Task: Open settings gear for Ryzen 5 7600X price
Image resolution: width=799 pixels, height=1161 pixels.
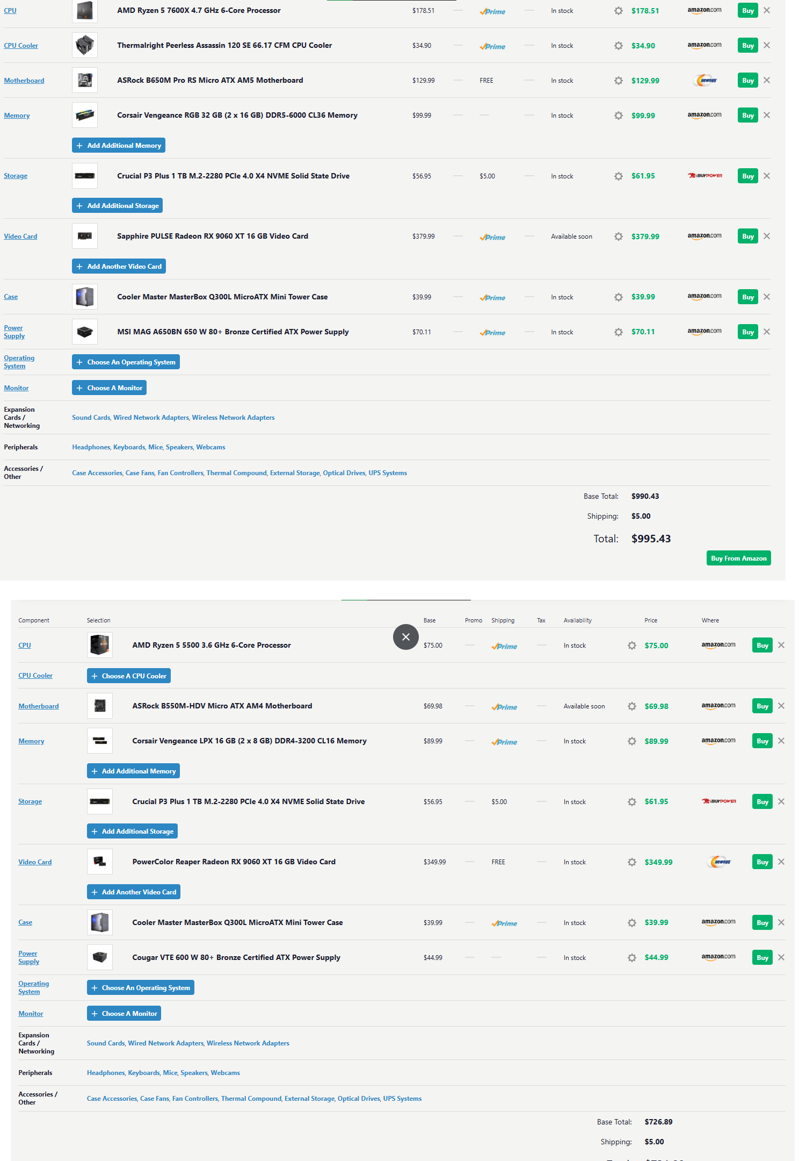Action: 619,11
